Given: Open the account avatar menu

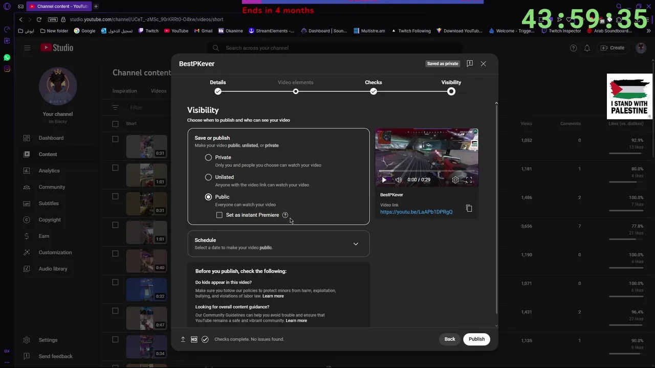Looking at the screenshot, I should pos(641,48).
